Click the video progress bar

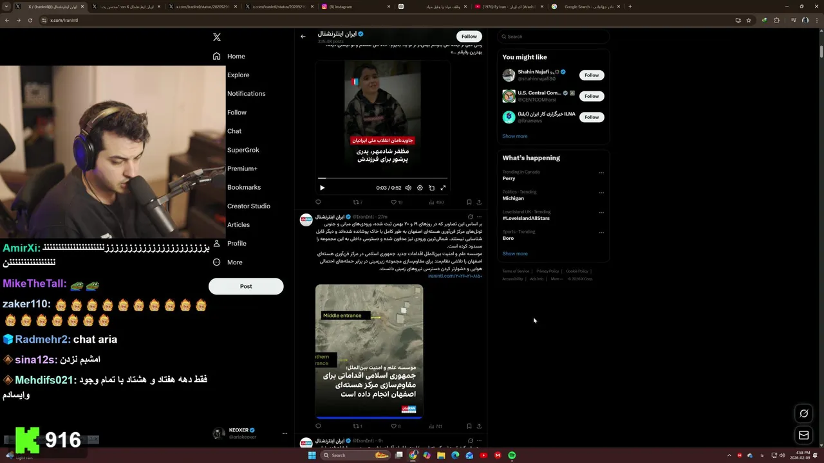click(x=382, y=178)
